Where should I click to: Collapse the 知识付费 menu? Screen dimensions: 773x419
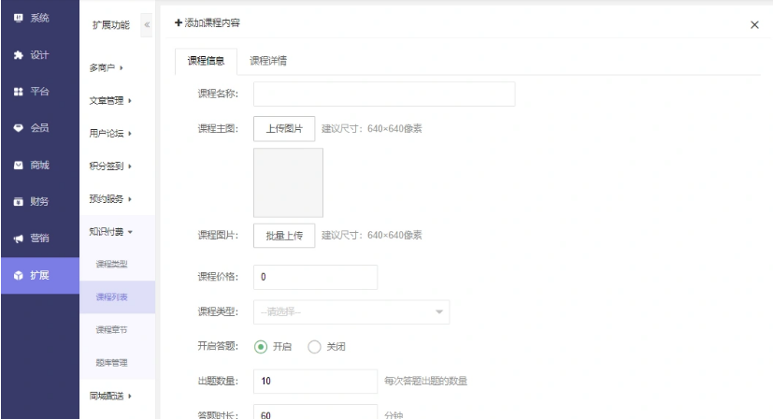(x=111, y=231)
